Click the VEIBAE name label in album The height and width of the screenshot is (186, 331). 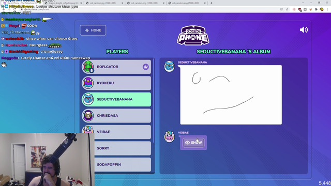point(183,133)
